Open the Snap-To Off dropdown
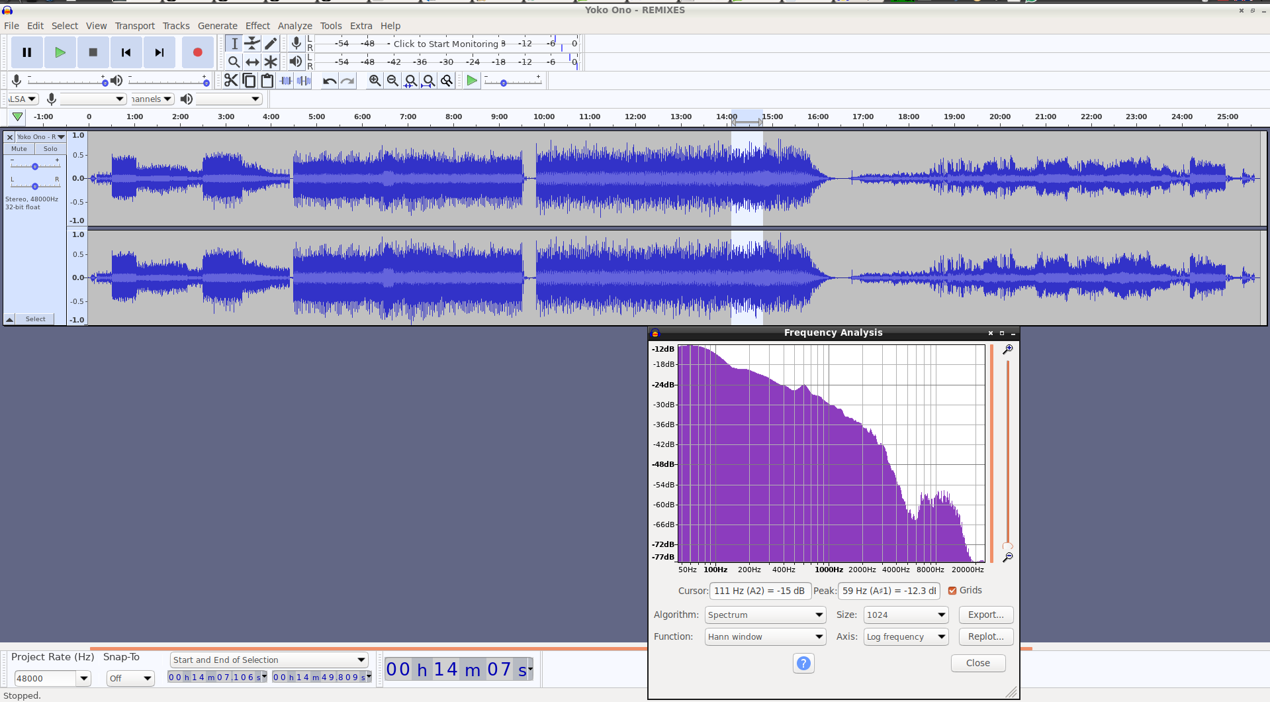 130,678
